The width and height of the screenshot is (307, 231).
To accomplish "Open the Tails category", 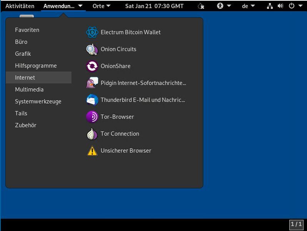I will (x=39, y=113).
